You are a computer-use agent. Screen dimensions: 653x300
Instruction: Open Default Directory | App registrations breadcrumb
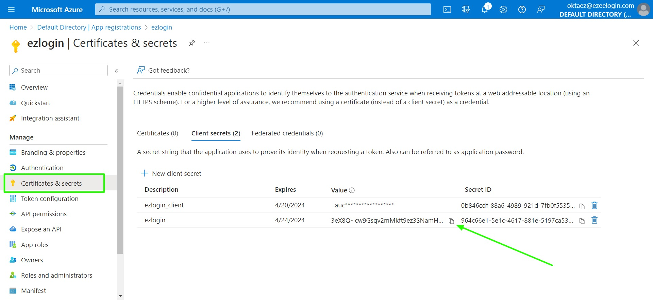click(x=89, y=27)
